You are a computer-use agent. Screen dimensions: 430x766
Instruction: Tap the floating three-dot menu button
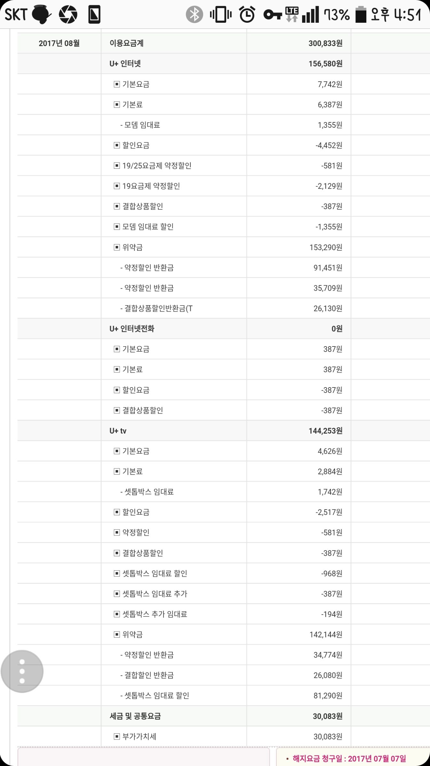22,671
